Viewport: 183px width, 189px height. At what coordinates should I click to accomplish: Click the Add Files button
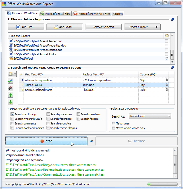click(26, 27)
